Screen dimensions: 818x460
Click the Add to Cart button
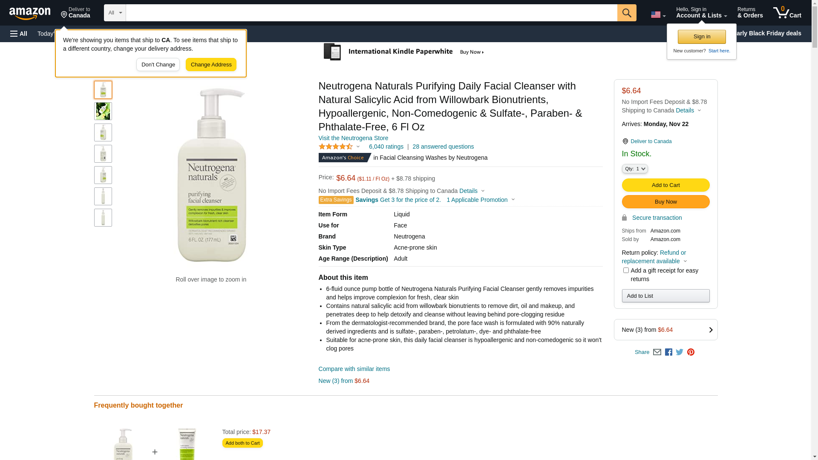click(x=665, y=185)
